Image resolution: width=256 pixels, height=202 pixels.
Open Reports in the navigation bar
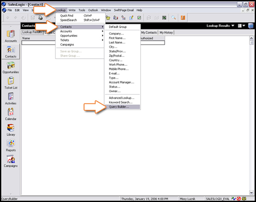(x=11, y=146)
